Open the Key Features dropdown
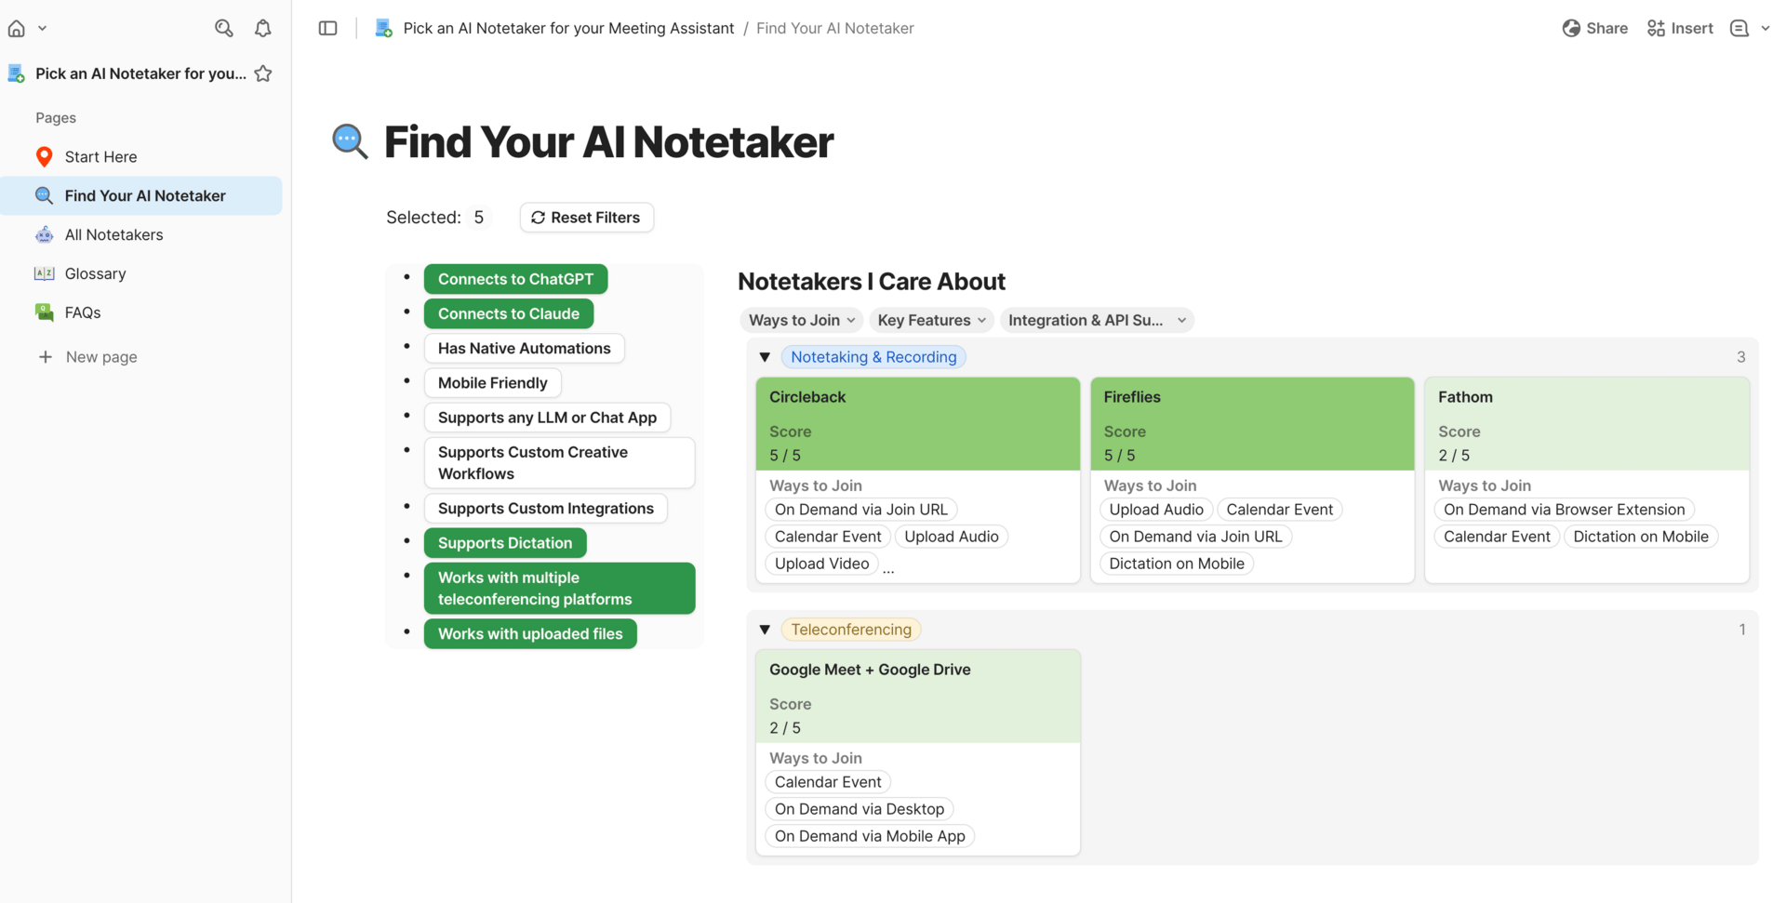The width and height of the screenshot is (1786, 903). (931, 320)
